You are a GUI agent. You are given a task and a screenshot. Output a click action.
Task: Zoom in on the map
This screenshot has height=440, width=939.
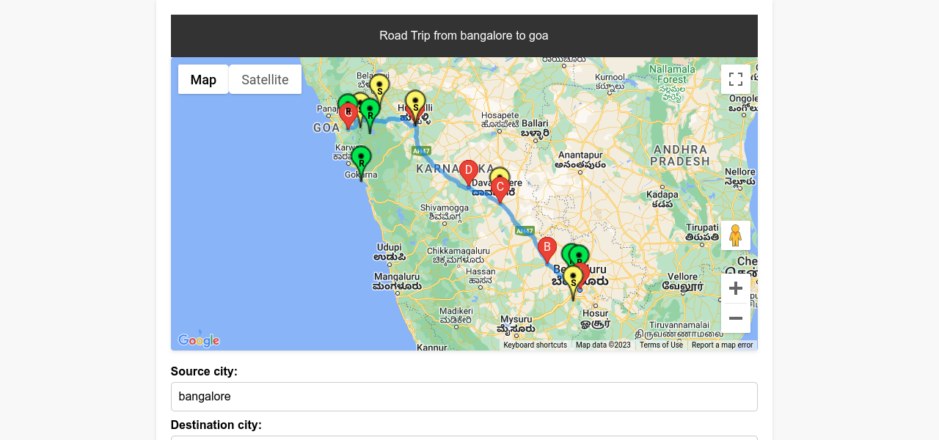(x=736, y=288)
